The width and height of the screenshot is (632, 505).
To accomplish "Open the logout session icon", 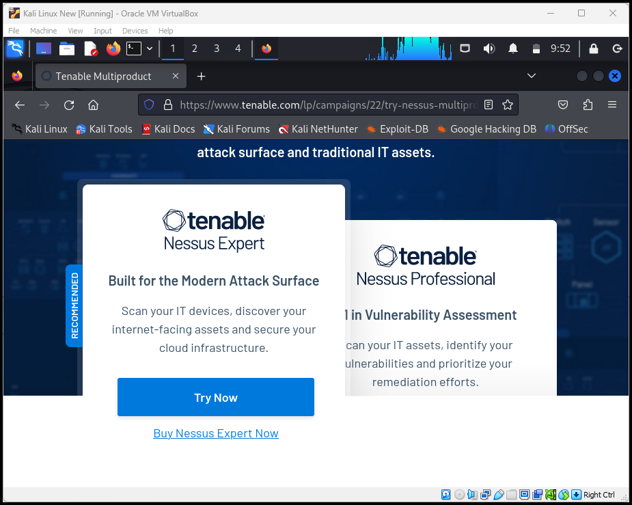I will (617, 49).
